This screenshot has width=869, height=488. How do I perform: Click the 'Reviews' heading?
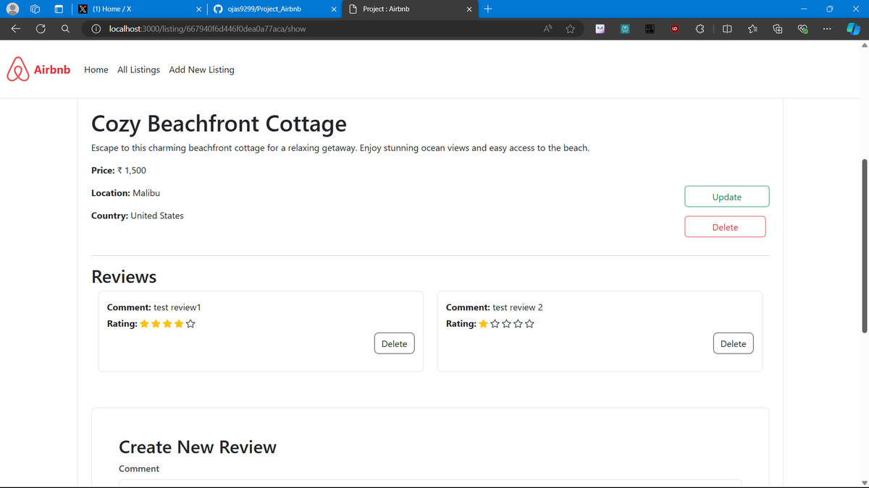coord(124,277)
